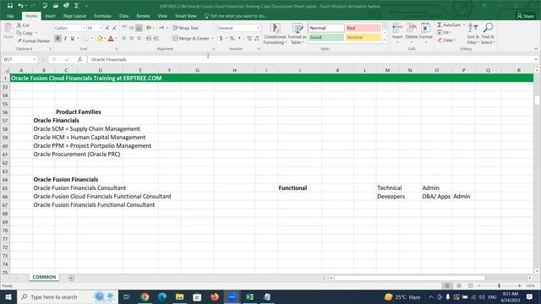The image size is (541, 304).
Task: Toggle bold formatting
Action: (57, 38)
